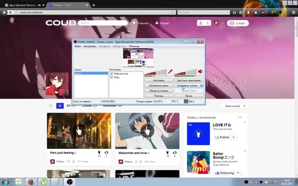298x186 pixels.
Task: Open the Настройки menu in OBS
Action: pos(90,46)
